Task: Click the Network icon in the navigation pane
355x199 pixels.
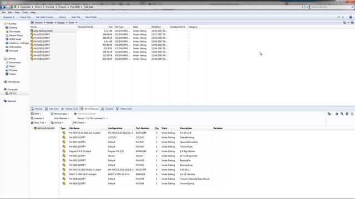Action: click(5, 101)
